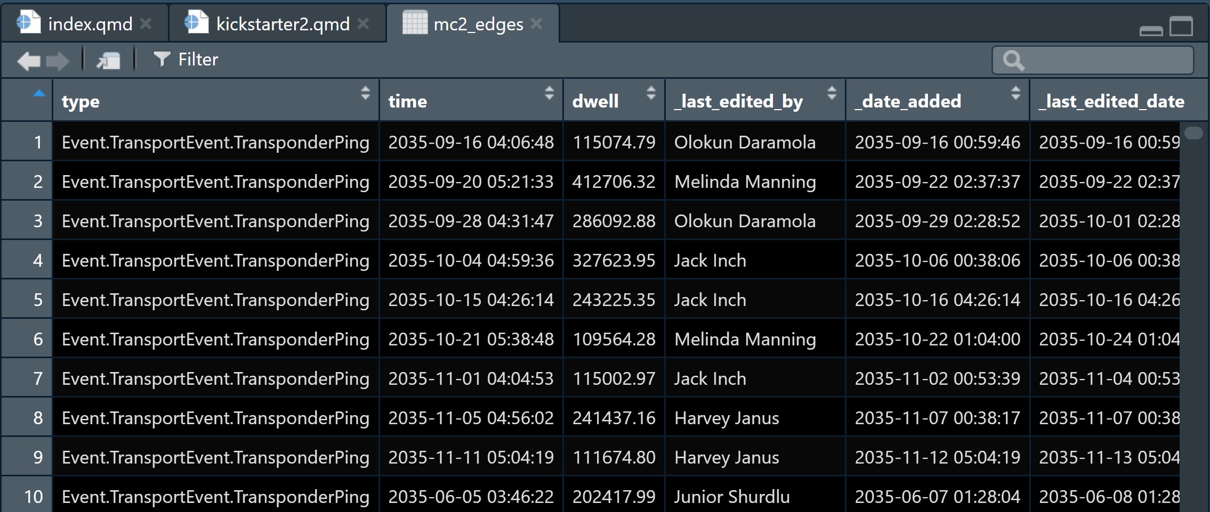
Task: Sort by the time column arrows
Action: tap(549, 93)
